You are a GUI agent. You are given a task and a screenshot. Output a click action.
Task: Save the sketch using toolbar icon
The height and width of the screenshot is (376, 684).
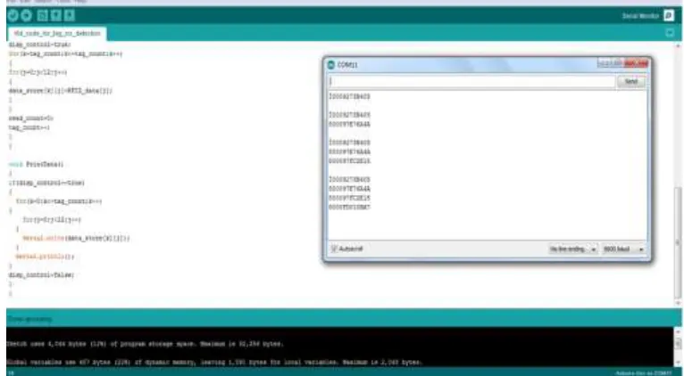70,16
